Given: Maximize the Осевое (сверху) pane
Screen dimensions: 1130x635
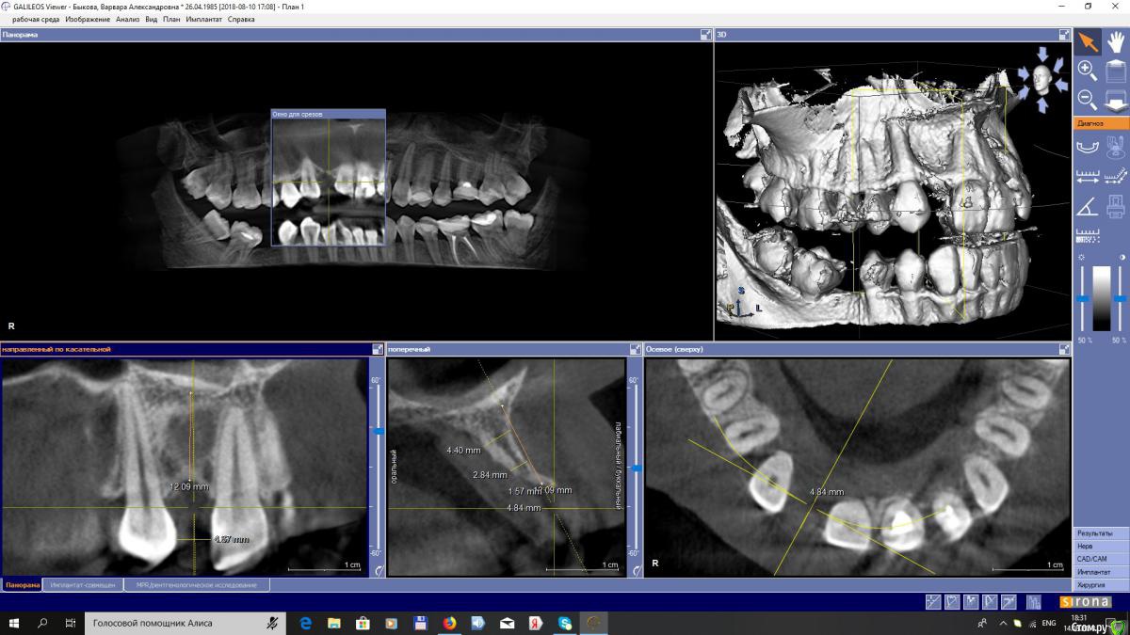Looking at the screenshot, I should coord(1065,349).
